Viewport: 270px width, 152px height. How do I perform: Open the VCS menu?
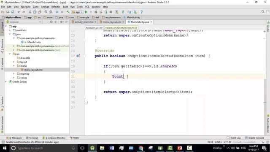[87, 7]
